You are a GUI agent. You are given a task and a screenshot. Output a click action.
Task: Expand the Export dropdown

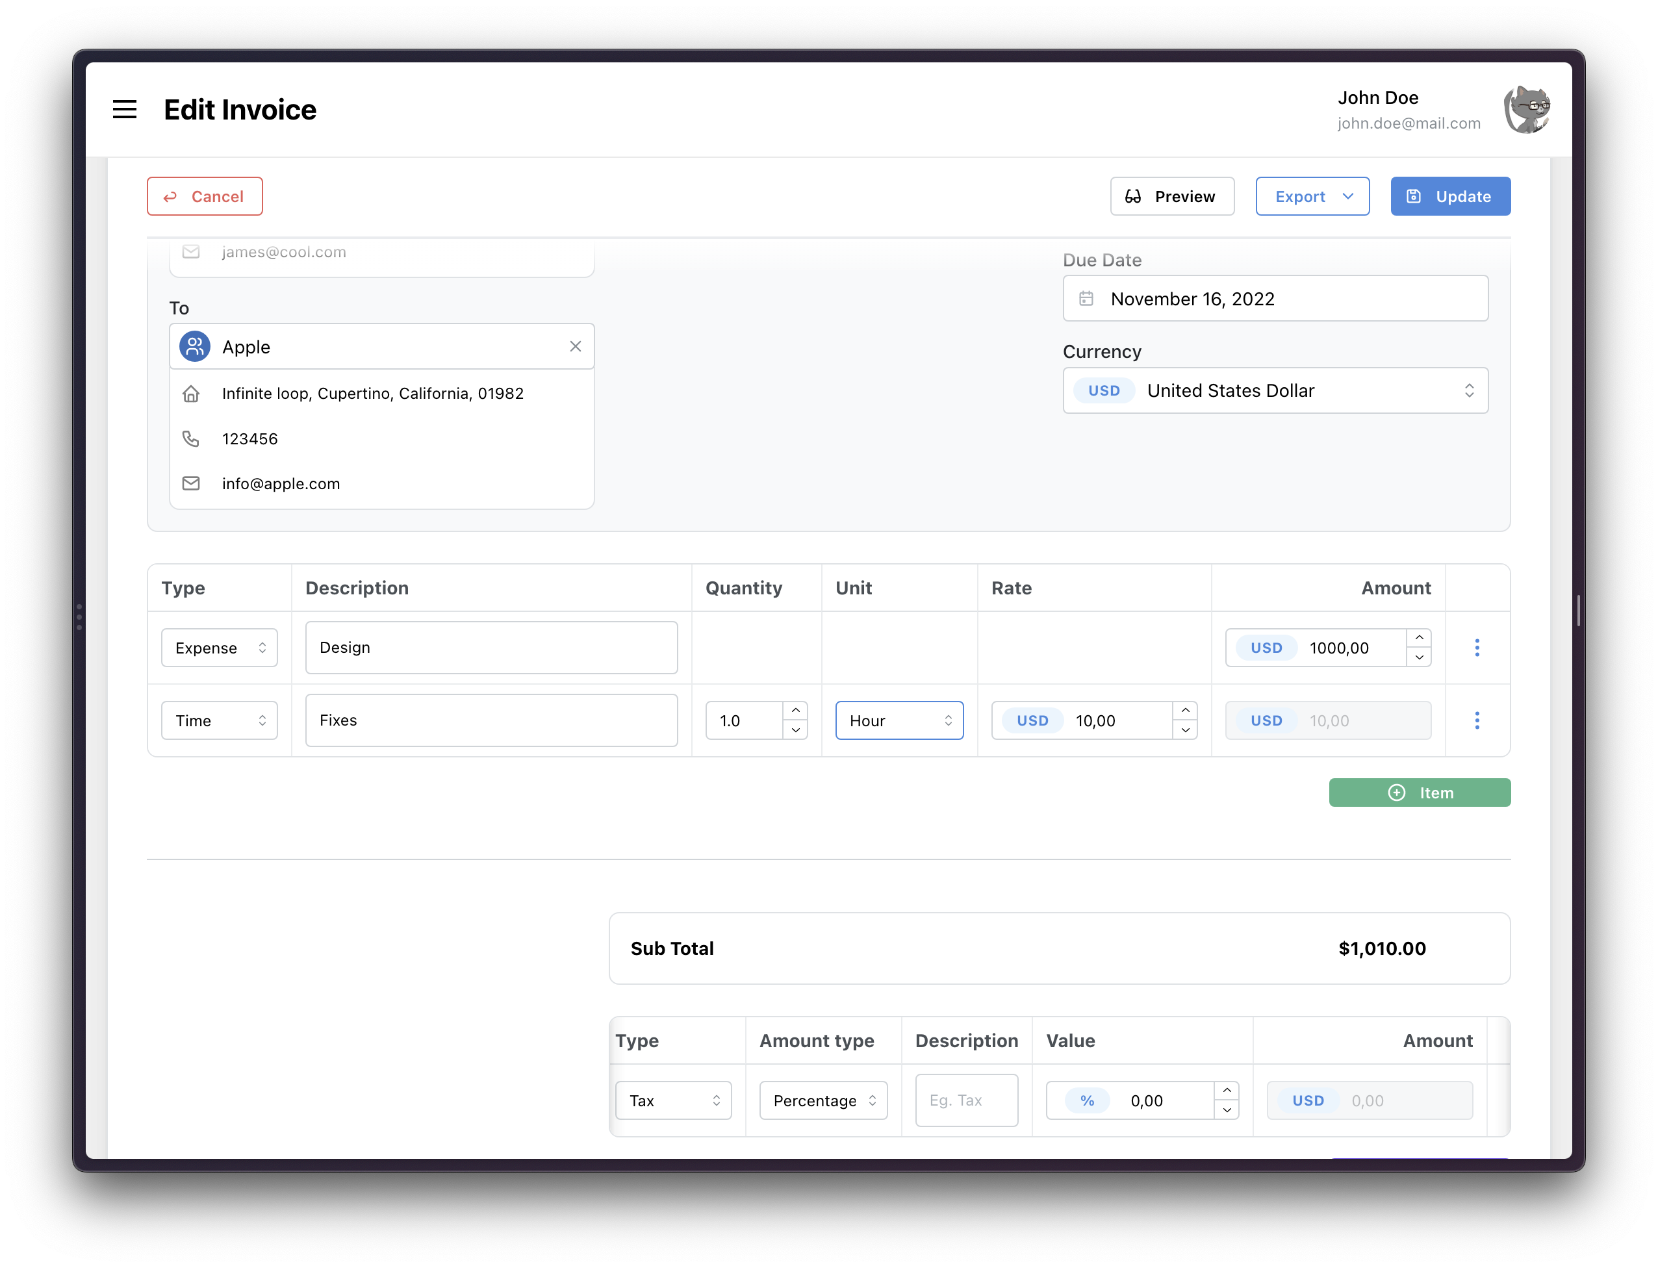[1312, 196]
